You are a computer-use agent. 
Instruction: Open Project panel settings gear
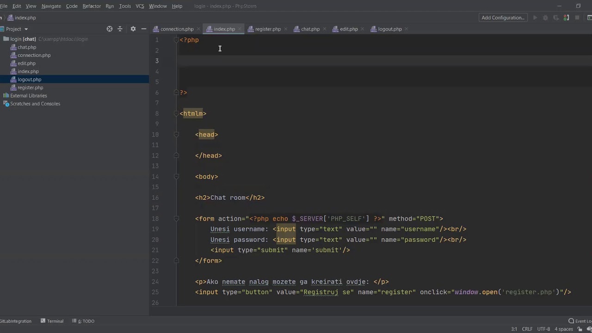click(x=133, y=29)
